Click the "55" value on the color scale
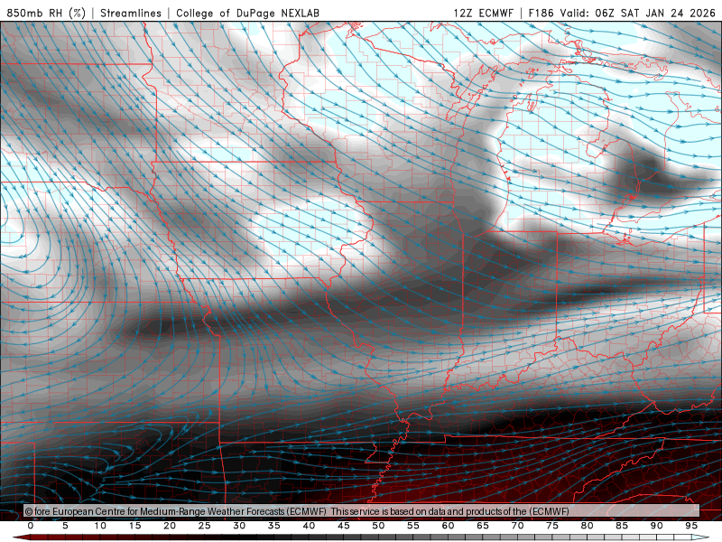This screenshot has height=542, width=722. click(413, 526)
